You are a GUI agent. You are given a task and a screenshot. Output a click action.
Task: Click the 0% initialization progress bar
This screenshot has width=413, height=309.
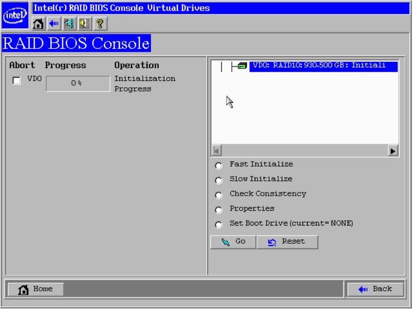[78, 83]
